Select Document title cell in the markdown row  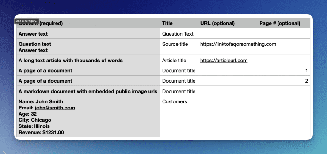[179, 92]
